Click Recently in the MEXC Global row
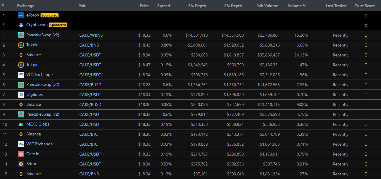 click(x=340, y=124)
